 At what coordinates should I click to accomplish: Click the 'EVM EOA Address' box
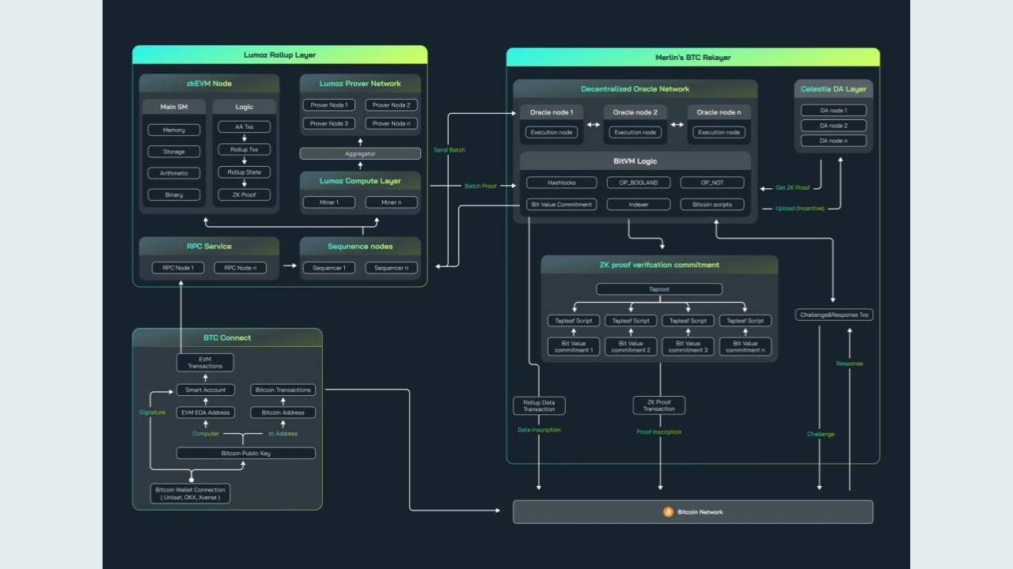205,413
